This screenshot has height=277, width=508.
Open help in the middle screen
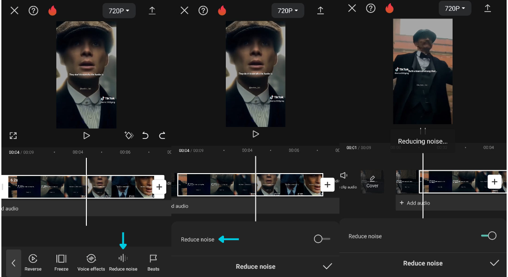pos(203,11)
